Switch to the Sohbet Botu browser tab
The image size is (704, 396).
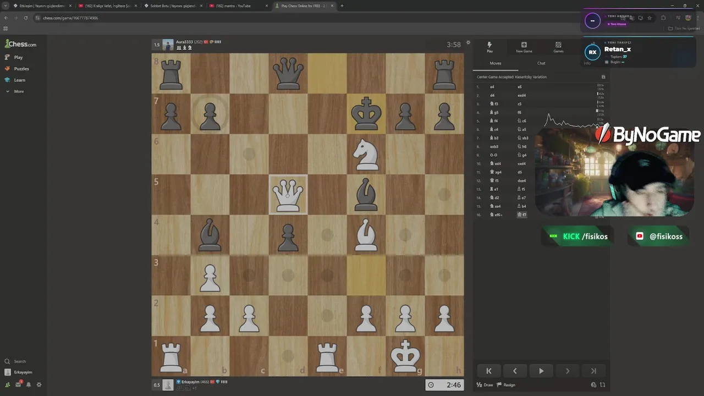pos(174,6)
